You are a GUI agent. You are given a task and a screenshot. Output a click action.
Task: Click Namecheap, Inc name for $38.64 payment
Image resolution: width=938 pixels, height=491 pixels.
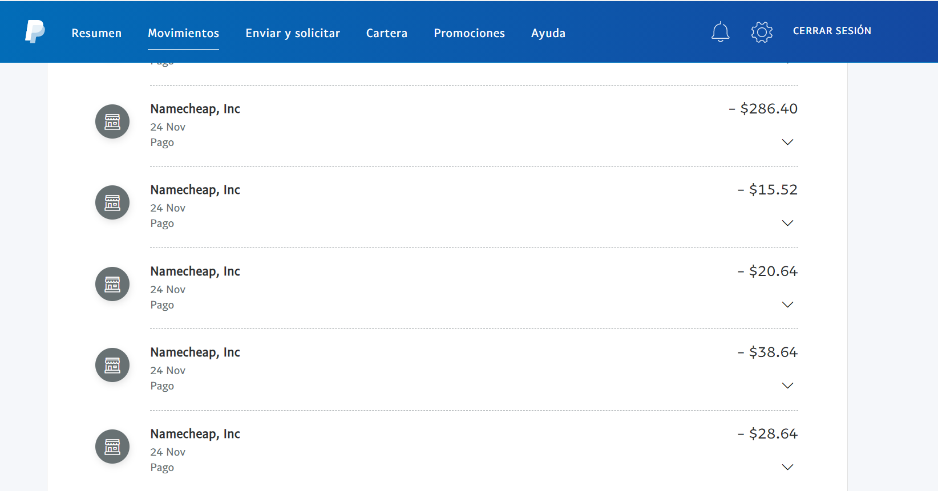pos(195,352)
